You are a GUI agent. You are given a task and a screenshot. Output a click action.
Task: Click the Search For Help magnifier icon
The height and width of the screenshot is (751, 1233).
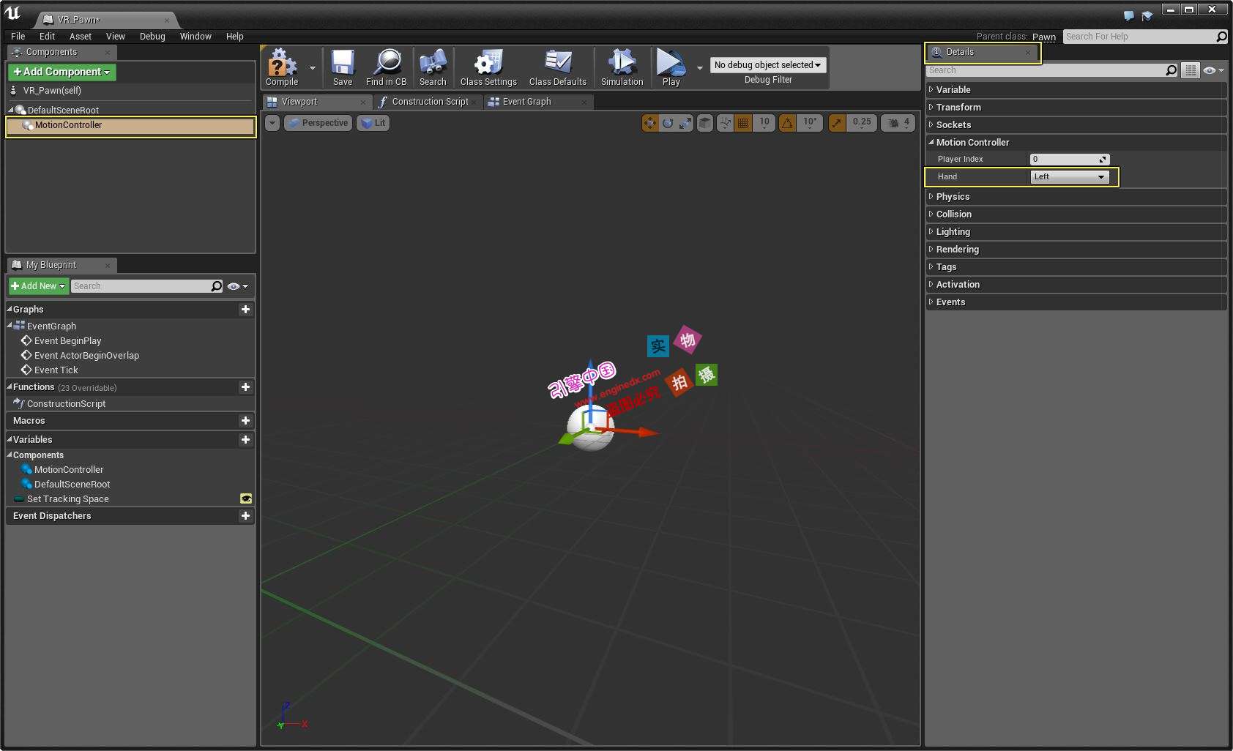click(x=1221, y=37)
